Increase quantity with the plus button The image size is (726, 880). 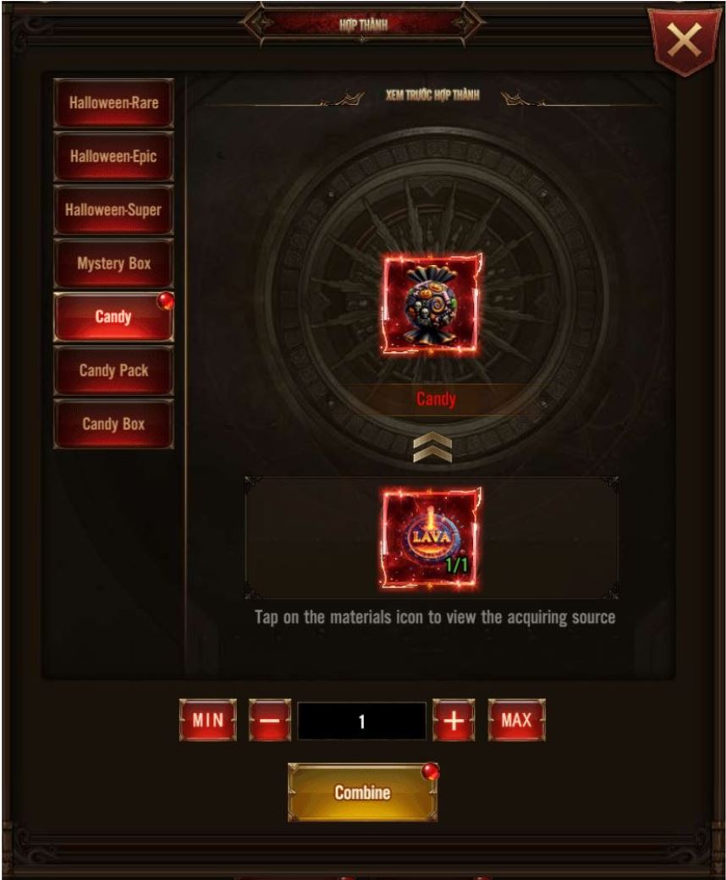[x=454, y=720]
